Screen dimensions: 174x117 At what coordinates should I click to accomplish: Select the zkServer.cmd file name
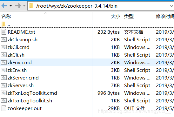tap(23, 78)
